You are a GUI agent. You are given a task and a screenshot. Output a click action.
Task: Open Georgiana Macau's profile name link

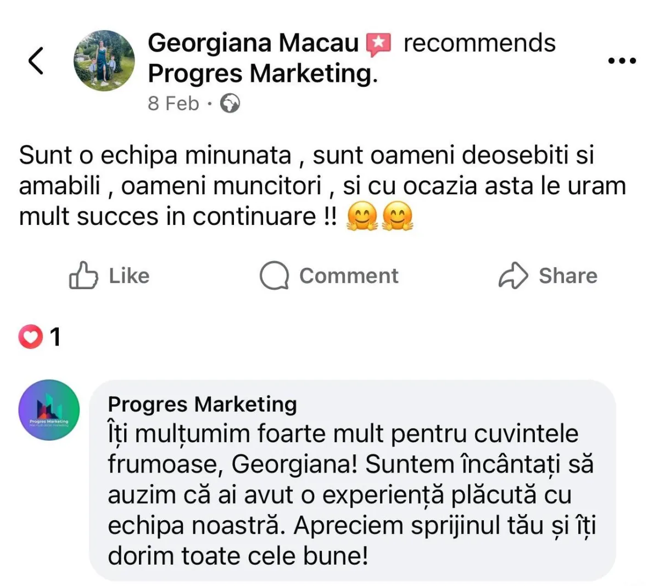pyautogui.click(x=253, y=43)
